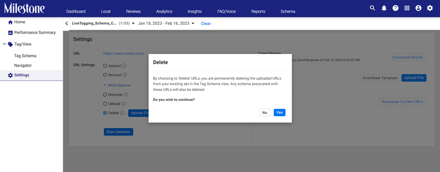Show info tooltip next to Discover
440x172 pixels.
pos(126,95)
